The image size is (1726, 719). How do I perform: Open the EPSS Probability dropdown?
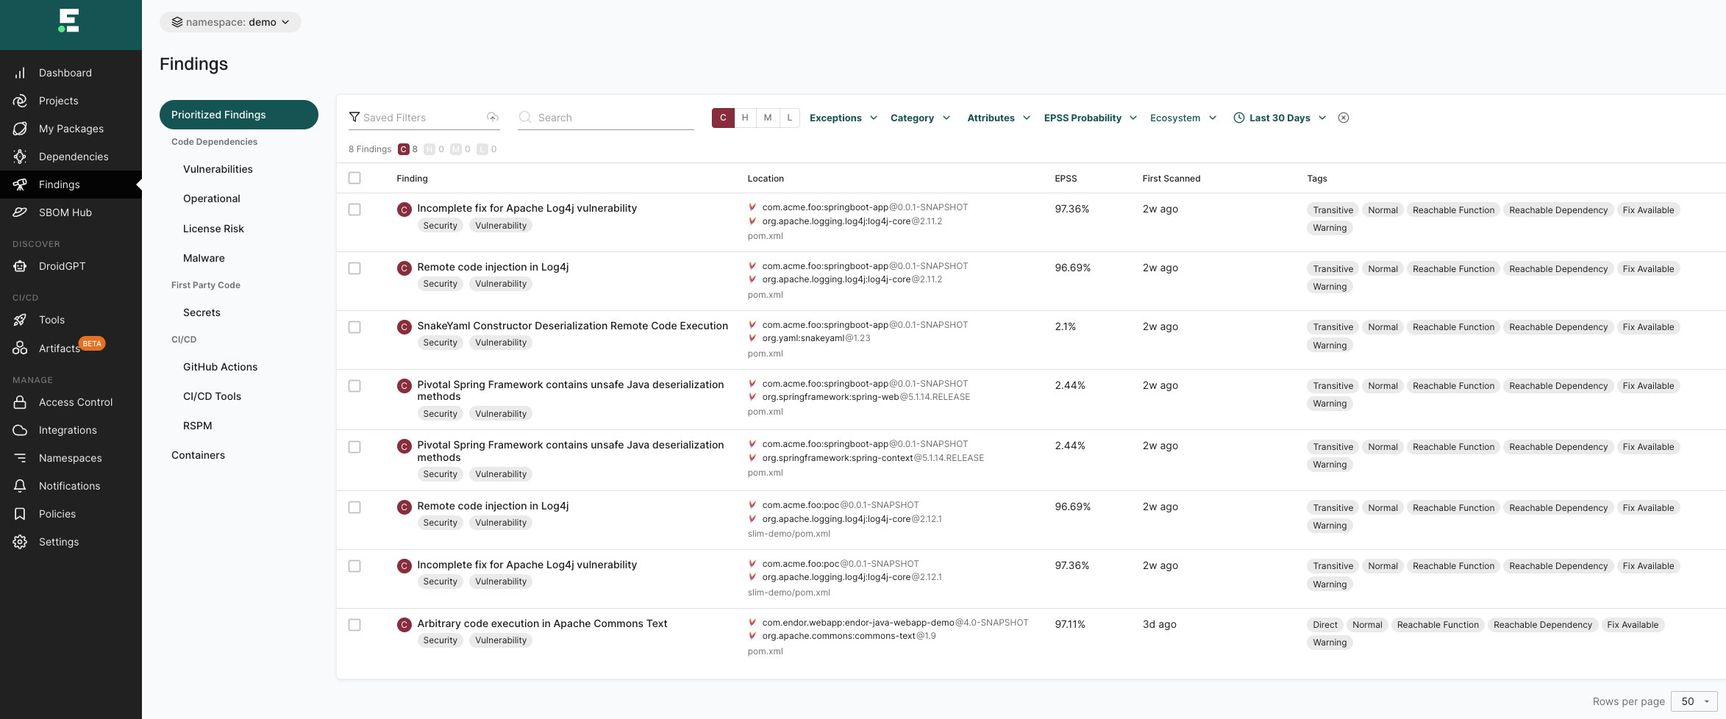pyautogui.click(x=1090, y=118)
